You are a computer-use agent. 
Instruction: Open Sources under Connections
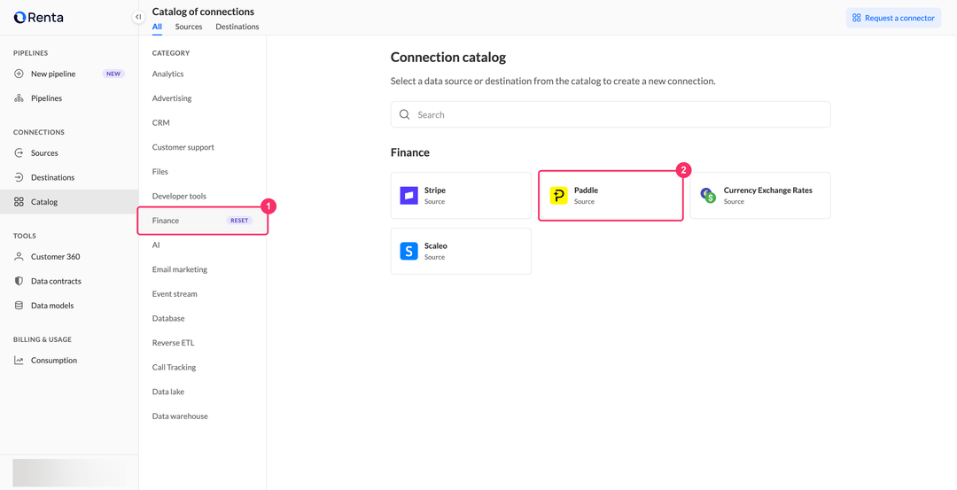[x=69, y=153]
